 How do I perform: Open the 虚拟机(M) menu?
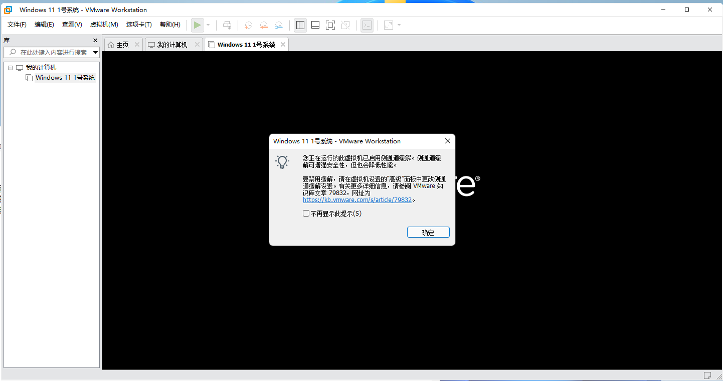104,25
